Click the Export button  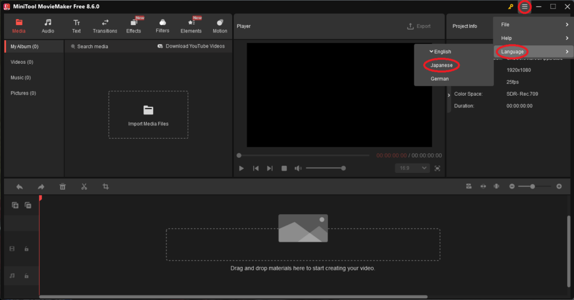point(419,26)
